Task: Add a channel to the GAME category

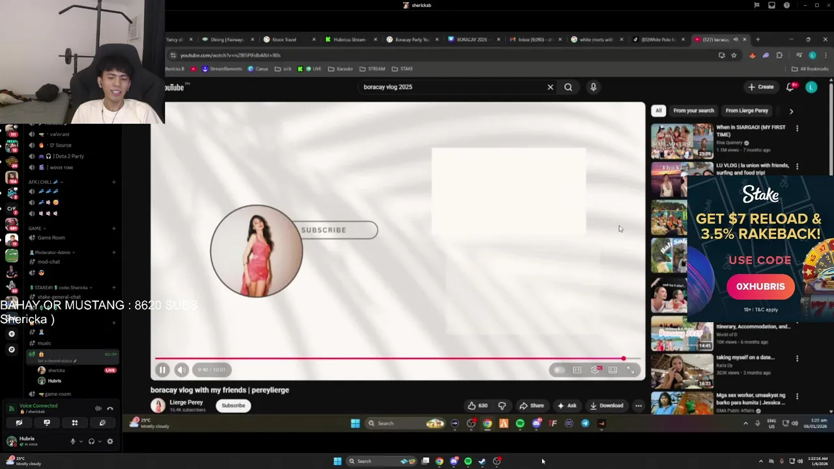Action: [114, 229]
